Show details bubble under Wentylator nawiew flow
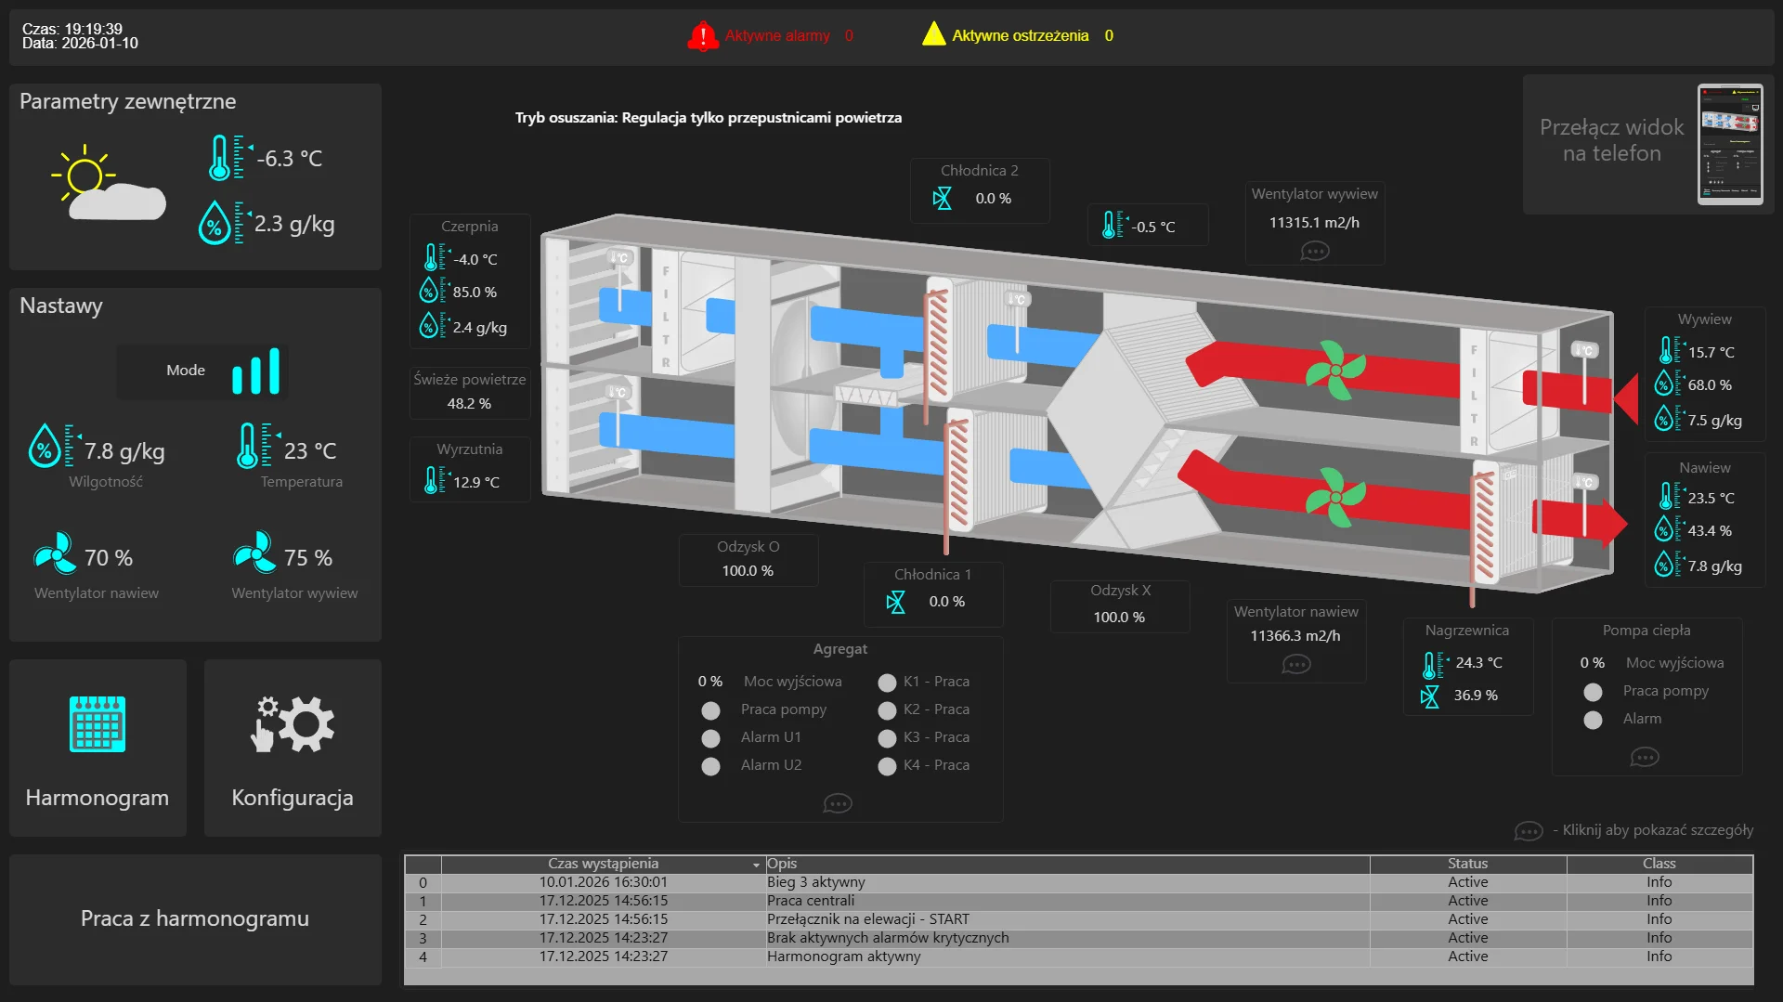1783x1002 pixels. click(1295, 664)
